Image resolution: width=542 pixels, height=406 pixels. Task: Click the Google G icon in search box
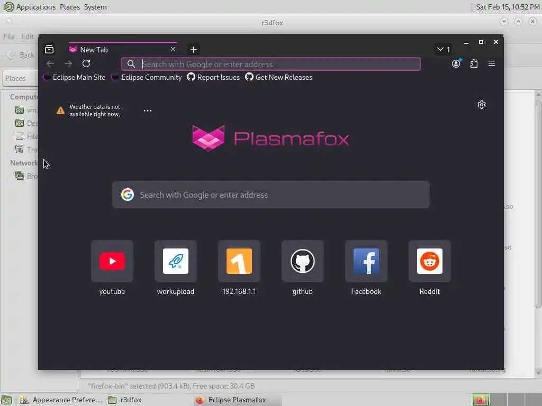pos(128,195)
